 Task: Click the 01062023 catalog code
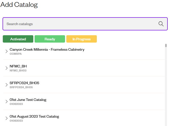pyautogui.click(x=16, y=104)
